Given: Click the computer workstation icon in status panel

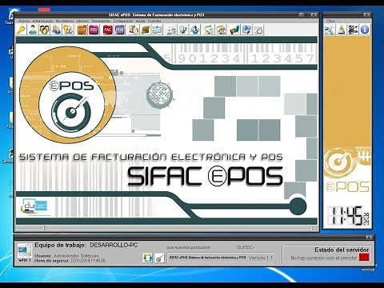Looking at the screenshot, I should pyautogui.click(x=24, y=251).
